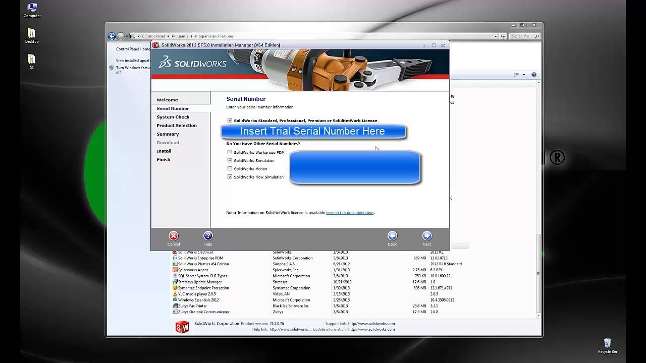Image resolution: width=646 pixels, height=363 pixels.
Task: Open address bar history dropdown arrow
Action: 496,36
